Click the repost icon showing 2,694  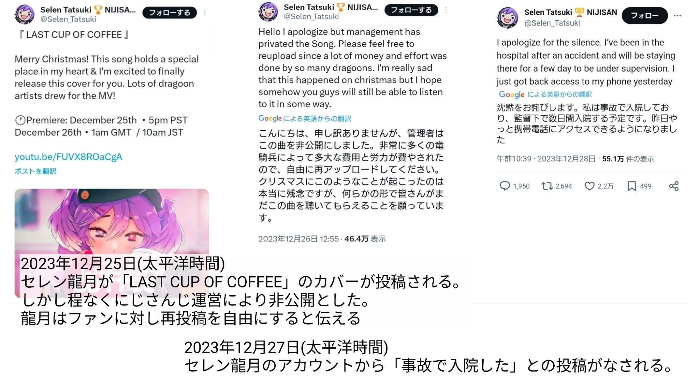547,186
